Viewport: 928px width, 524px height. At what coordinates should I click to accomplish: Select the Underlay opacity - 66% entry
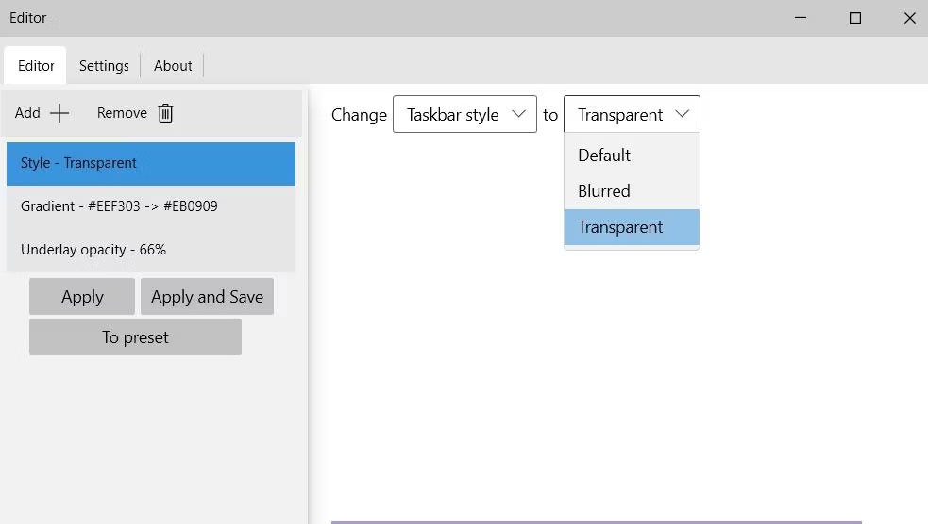(151, 250)
